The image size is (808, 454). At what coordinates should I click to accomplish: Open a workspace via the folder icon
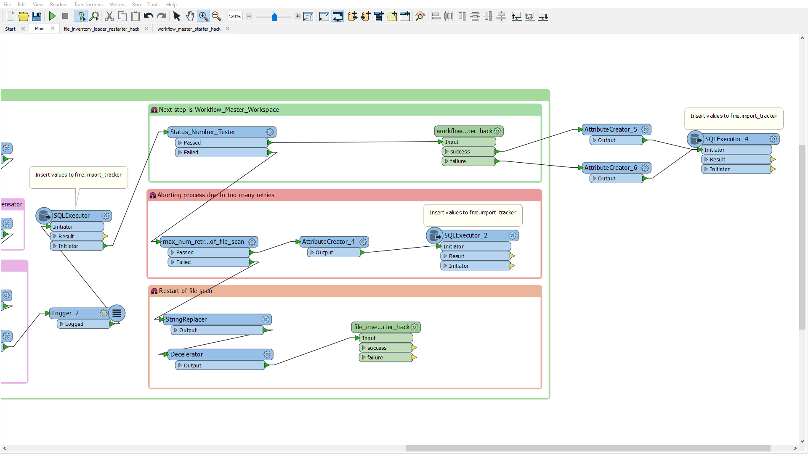pos(24,16)
